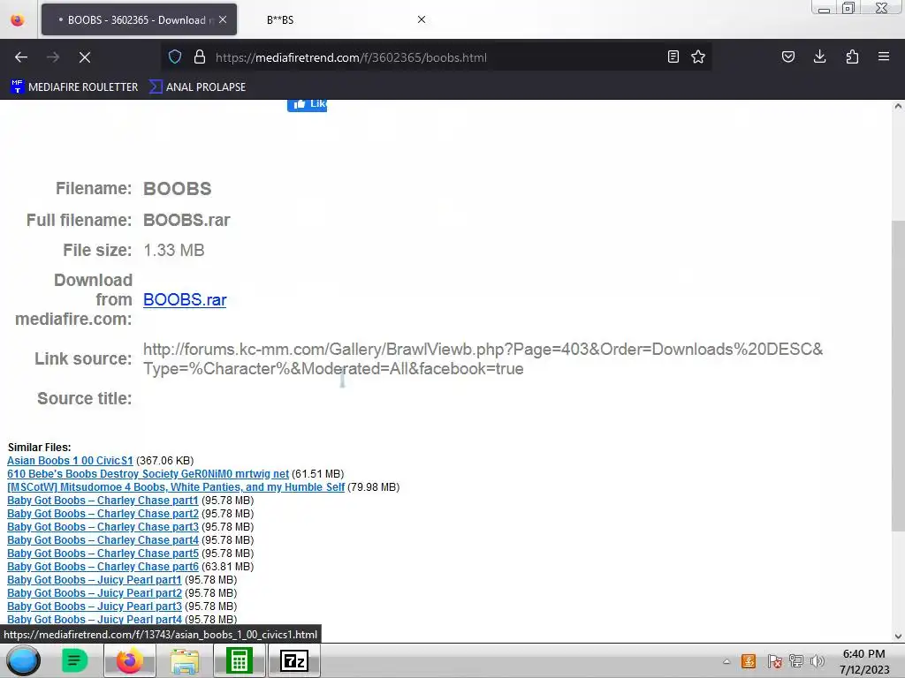Click the address bar URL
Image resolution: width=905 pixels, height=678 pixels.
pyautogui.click(x=351, y=57)
